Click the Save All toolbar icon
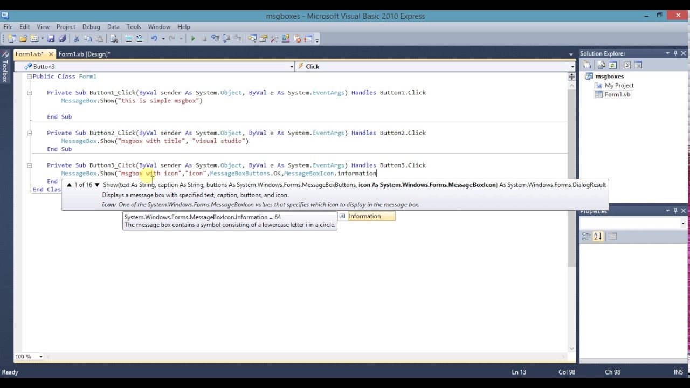Image resolution: width=690 pixels, height=388 pixels. point(62,39)
